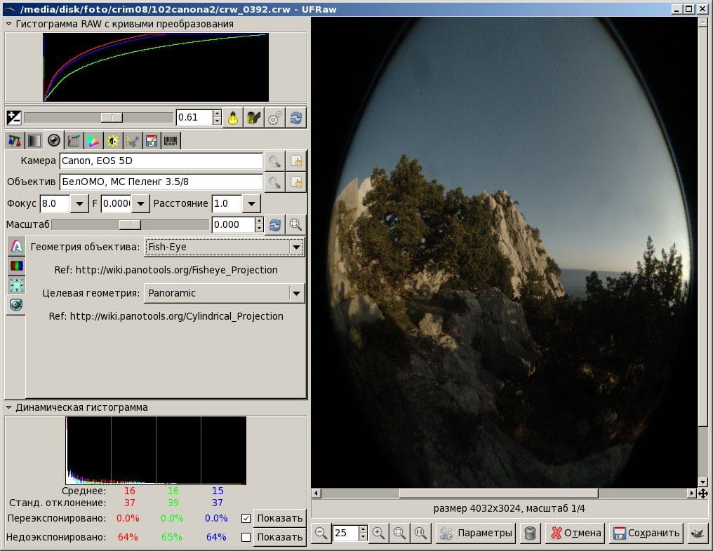The width and height of the screenshot is (713, 551).
Task: Reset exposure with the blue refresh icon
Action: point(296,118)
